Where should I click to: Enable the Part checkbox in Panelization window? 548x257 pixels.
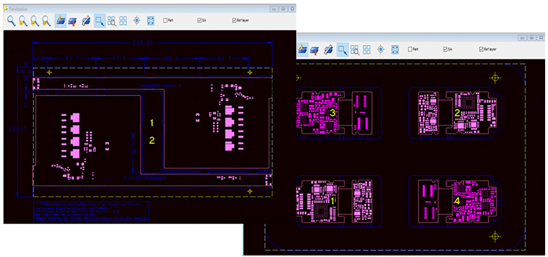coord(166,21)
